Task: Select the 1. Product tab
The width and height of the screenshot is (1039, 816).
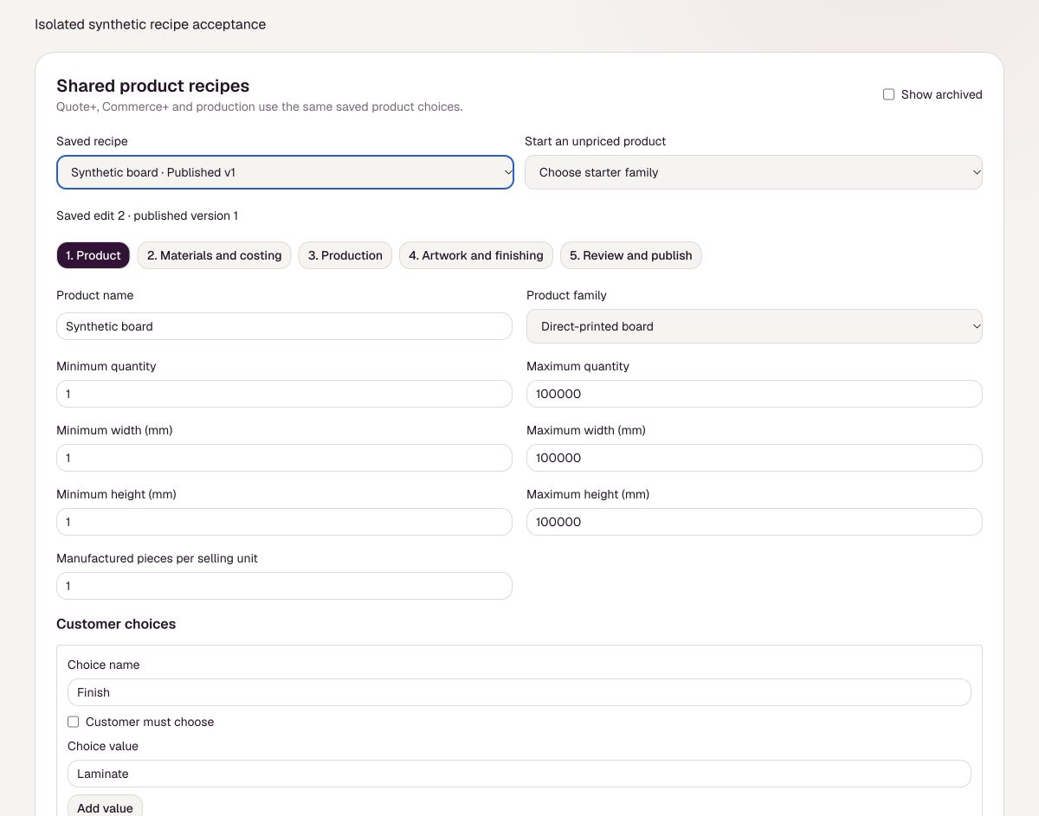Action: coord(94,255)
